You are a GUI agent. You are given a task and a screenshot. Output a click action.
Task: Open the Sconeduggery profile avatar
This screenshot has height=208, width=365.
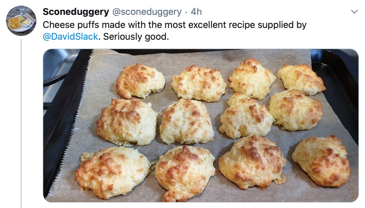click(21, 21)
